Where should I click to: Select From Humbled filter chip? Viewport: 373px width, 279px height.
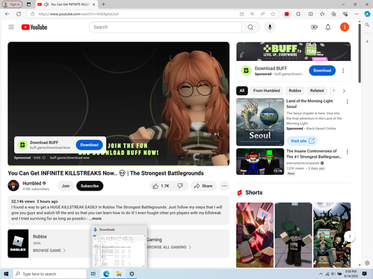[x=266, y=91]
